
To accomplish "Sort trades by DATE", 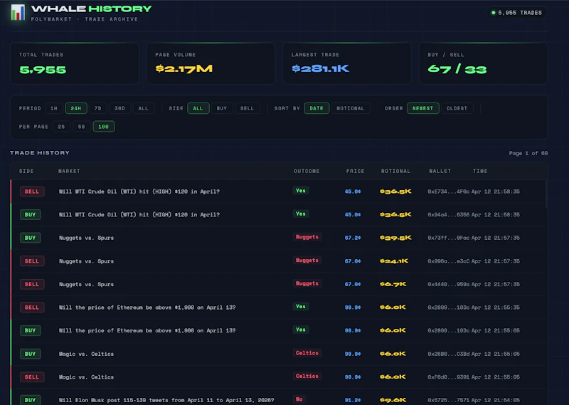I will (317, 108).
